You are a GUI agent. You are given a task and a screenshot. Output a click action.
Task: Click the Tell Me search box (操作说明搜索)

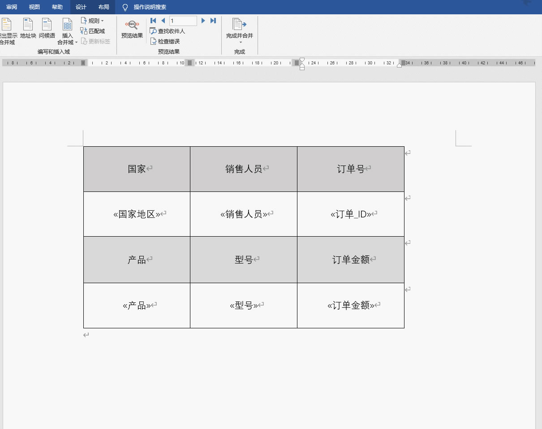coord(150,7)
